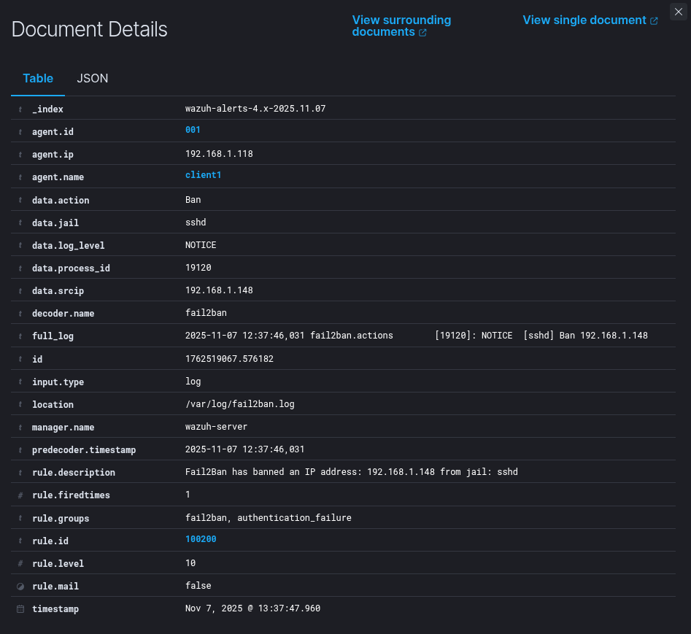The image size is (691, 634).
Task: Click the string type icon for full_log
Action: tap(20, 336)
